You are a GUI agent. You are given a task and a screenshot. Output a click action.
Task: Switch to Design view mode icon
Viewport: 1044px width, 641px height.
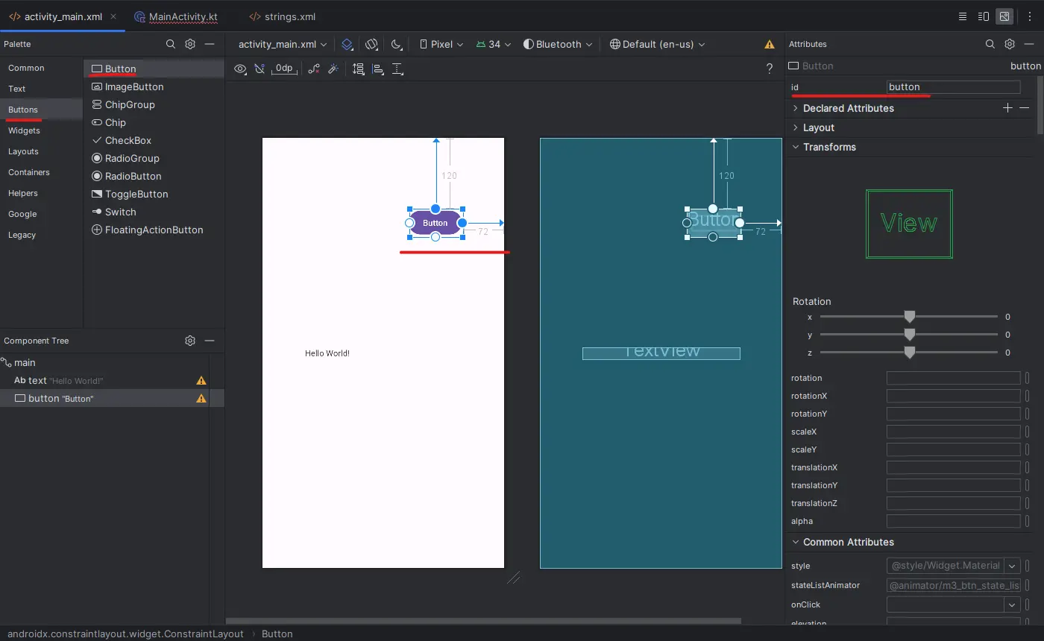[1005, 16]
